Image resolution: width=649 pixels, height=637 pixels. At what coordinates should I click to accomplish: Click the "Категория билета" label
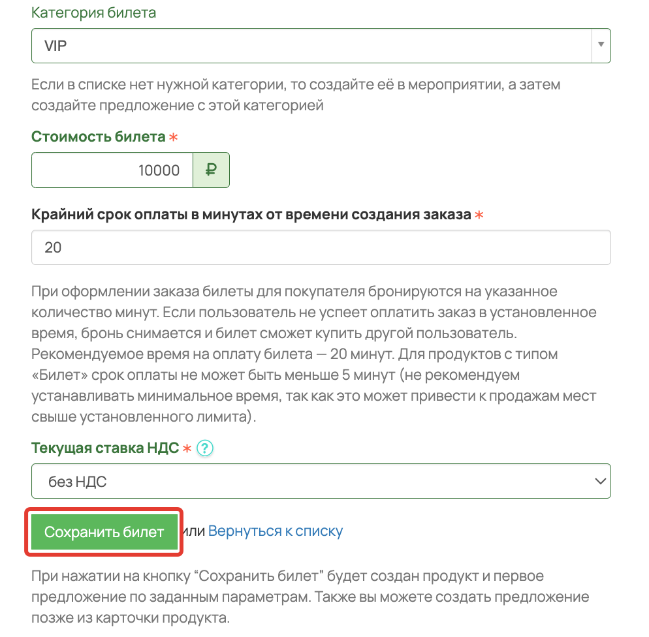coord(93,13)
